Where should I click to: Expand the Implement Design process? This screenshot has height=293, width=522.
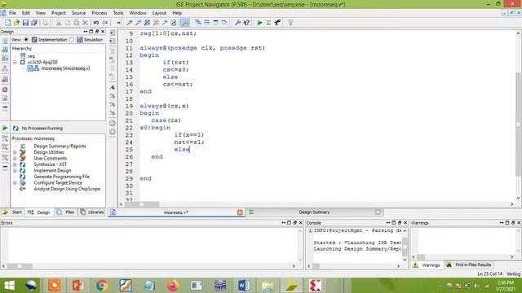15,171
